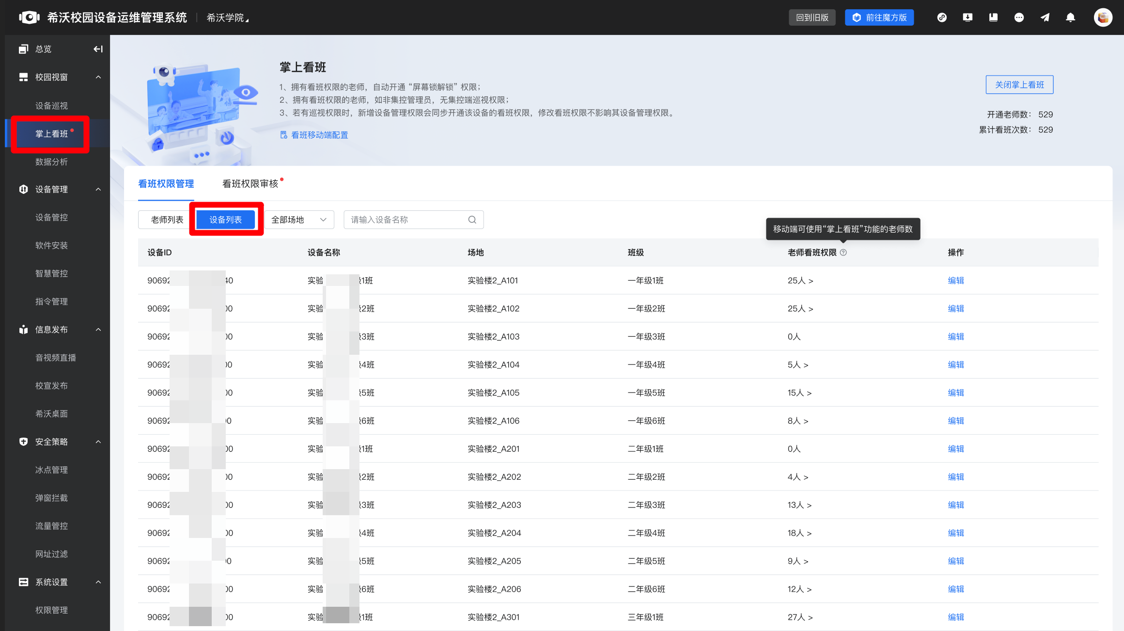Click the search magnifier icon

click(472, 220)
